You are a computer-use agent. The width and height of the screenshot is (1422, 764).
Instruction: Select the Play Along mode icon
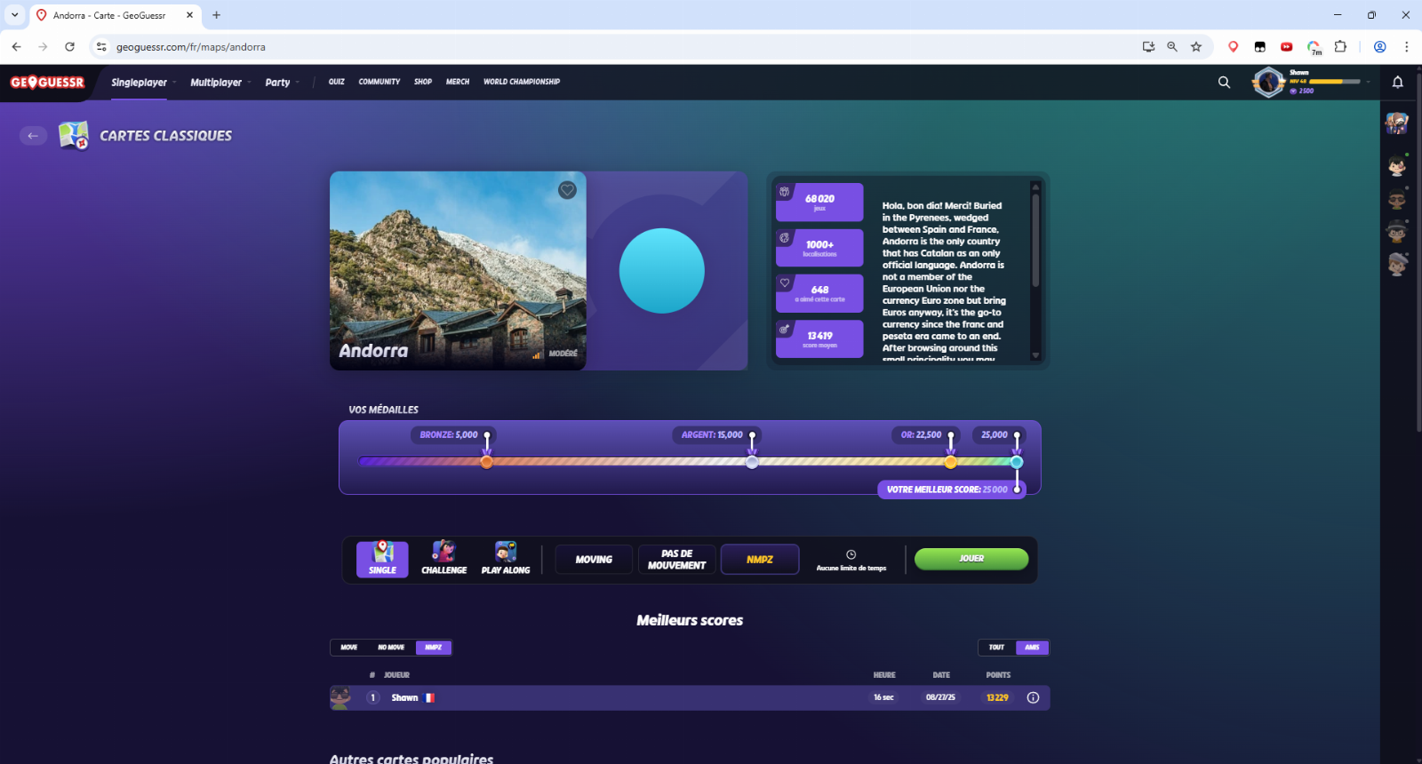(506, 559)
